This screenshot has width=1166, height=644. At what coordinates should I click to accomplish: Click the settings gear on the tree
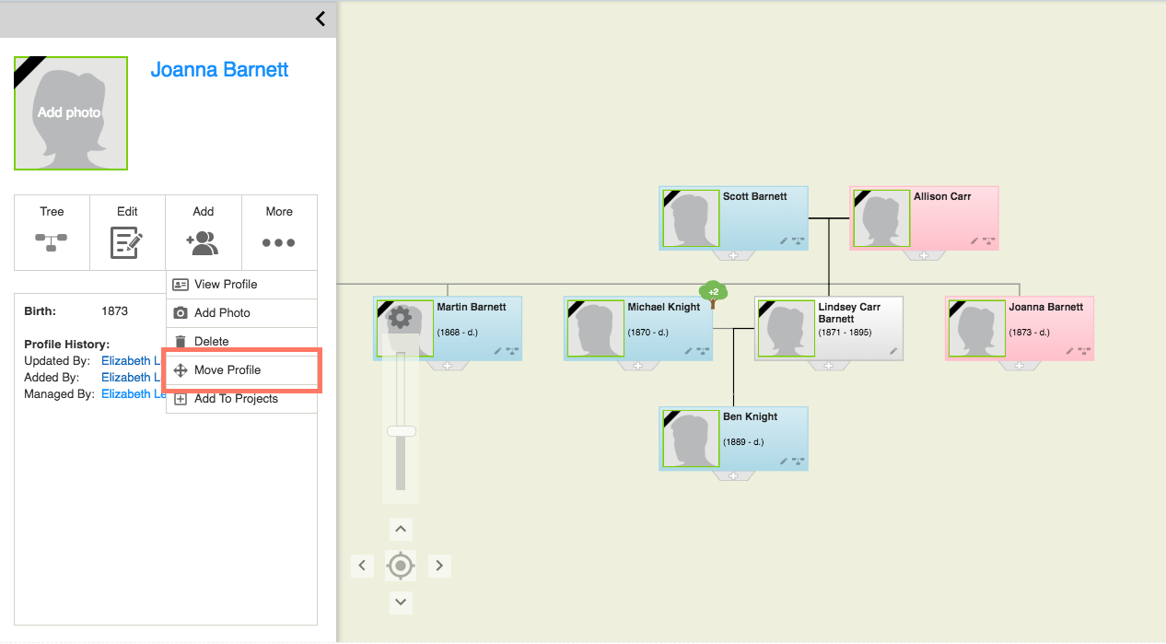400,318
